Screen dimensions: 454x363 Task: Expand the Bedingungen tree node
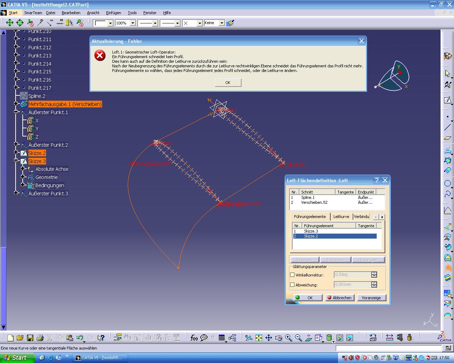23,185
